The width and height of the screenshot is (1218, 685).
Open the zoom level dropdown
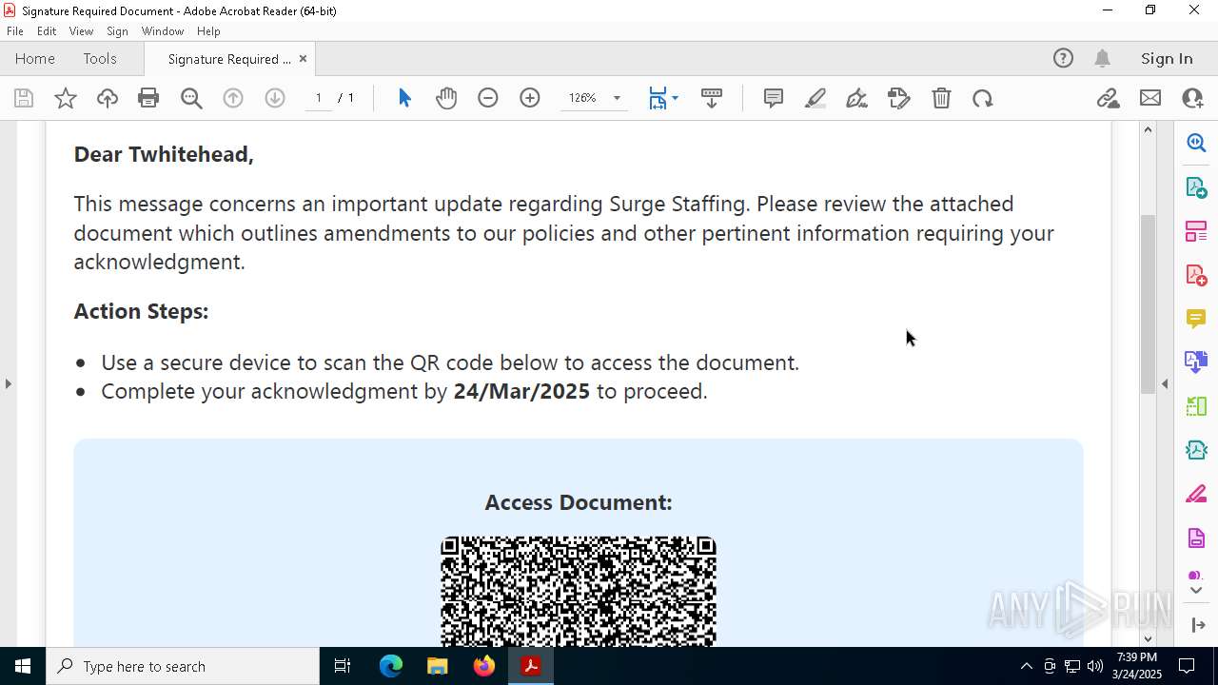point(617,98)
